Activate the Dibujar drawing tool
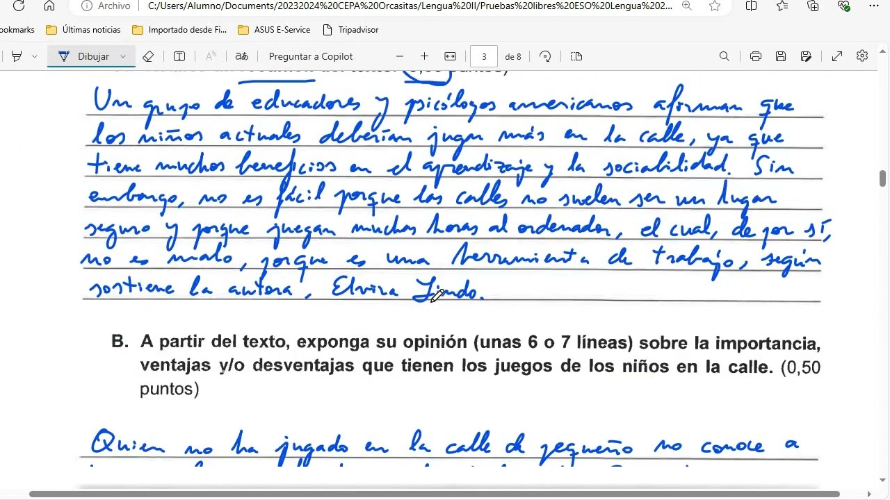This screenshot has height=500, width=890. pyautogui.click(x=84, y=56)
